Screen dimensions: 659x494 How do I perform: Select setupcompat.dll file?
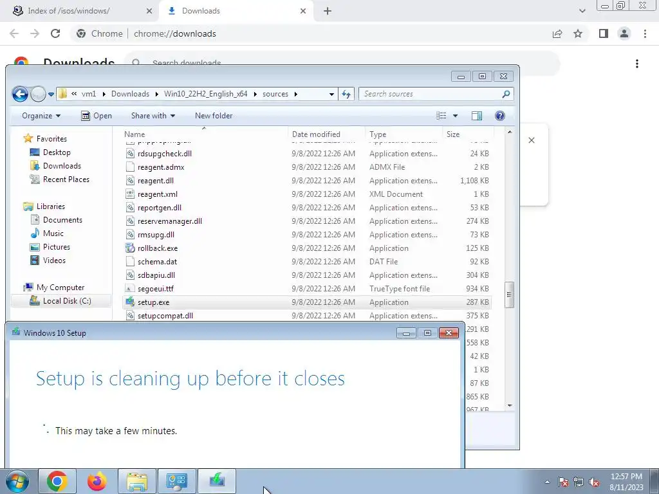165,315
